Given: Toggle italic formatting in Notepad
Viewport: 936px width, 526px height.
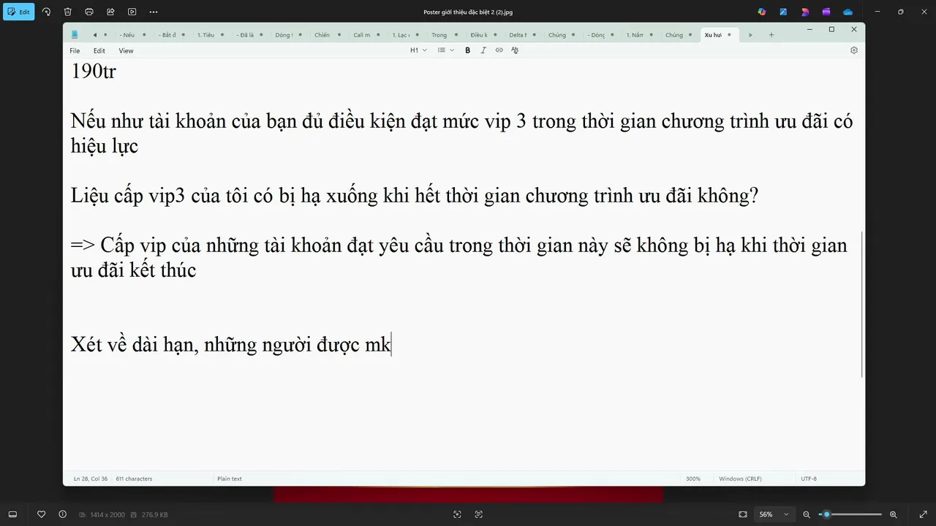Looking at the screenshot, I should pyautogui.click(x=483, y=50).
